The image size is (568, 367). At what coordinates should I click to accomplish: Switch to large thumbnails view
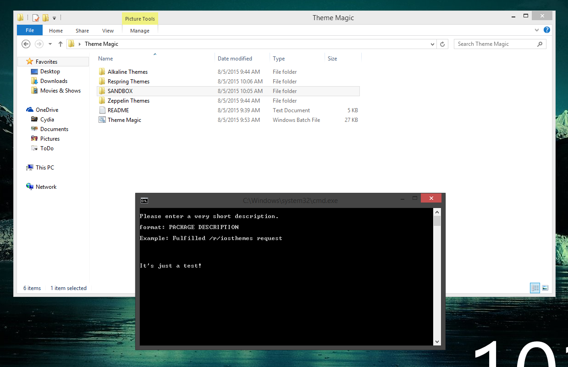click(545, 288)
